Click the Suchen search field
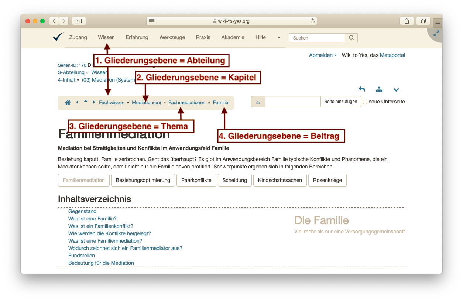463x301 pixels. 317,38
